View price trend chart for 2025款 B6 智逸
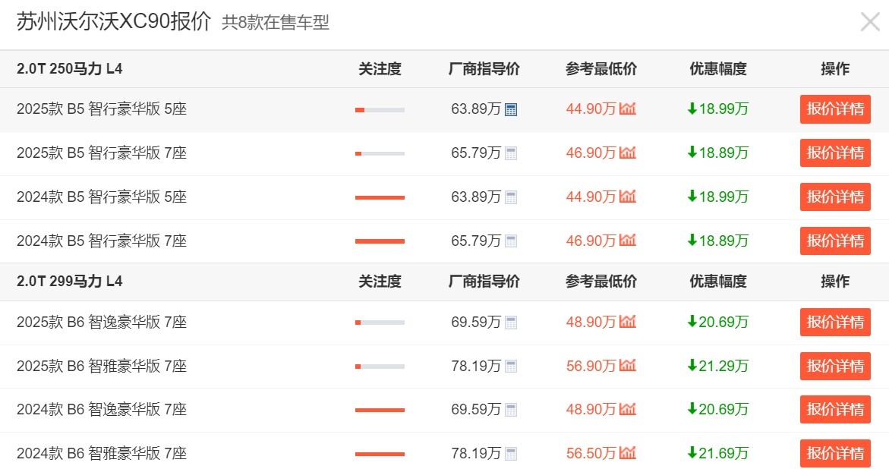This screenshot has width=889, height=469. pyautogui.click(x=628, y=322)
